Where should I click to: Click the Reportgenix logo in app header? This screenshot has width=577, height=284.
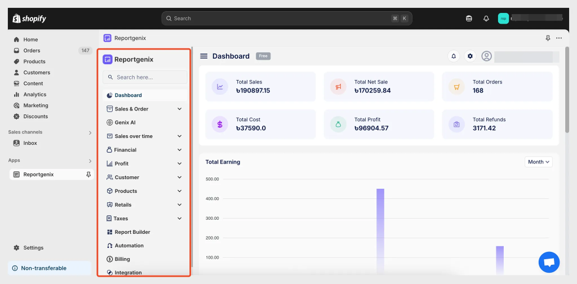pyautogui.click(x=108, y=38)
